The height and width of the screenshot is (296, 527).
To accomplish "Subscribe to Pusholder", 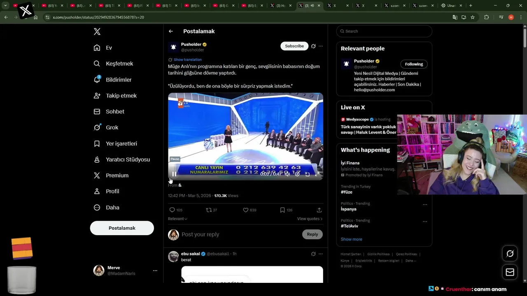I will point(294,46).
